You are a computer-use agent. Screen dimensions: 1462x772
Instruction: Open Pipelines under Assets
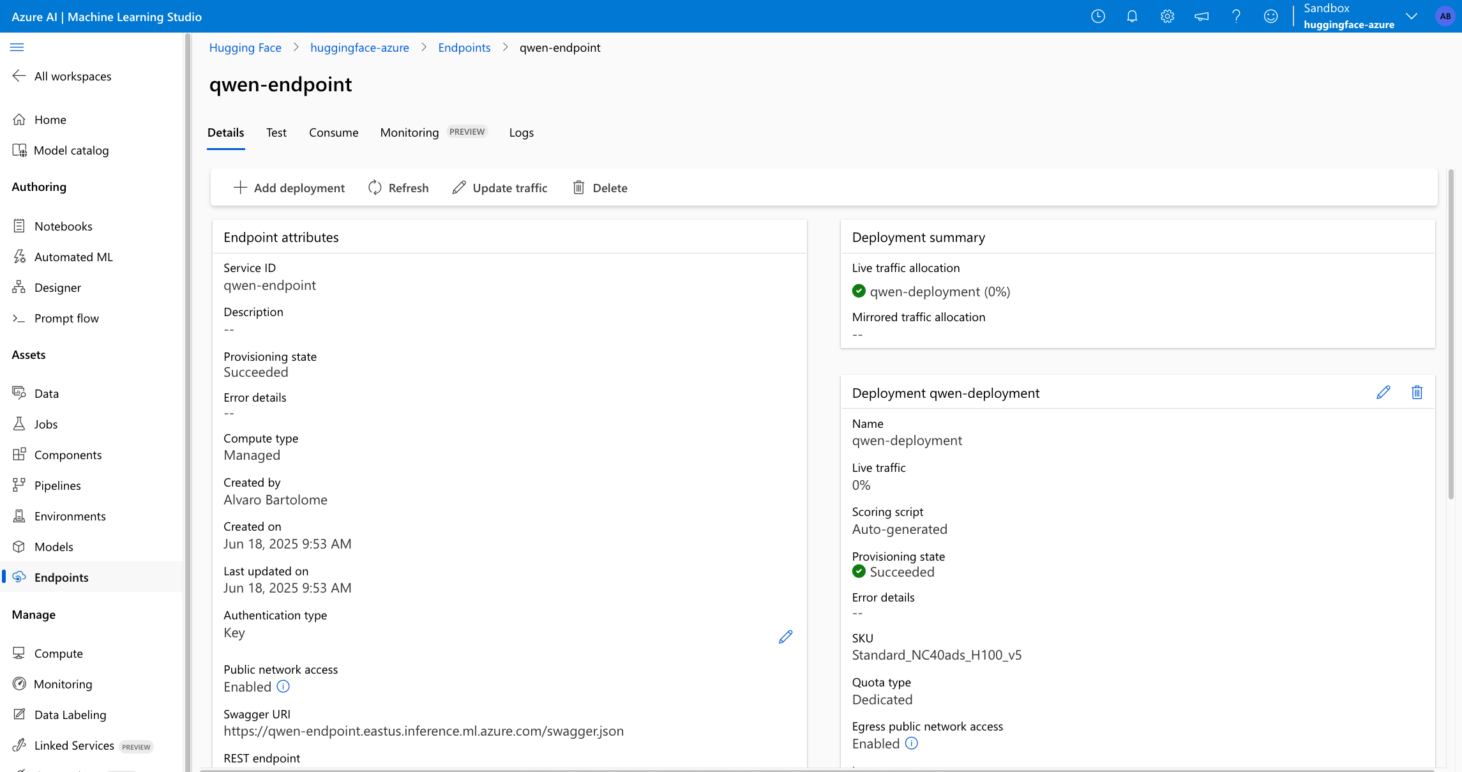coord(57,485)
